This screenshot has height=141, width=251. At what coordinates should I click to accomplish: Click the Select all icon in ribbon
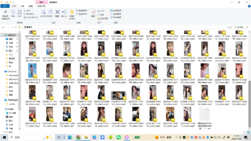tap(116, 10)
